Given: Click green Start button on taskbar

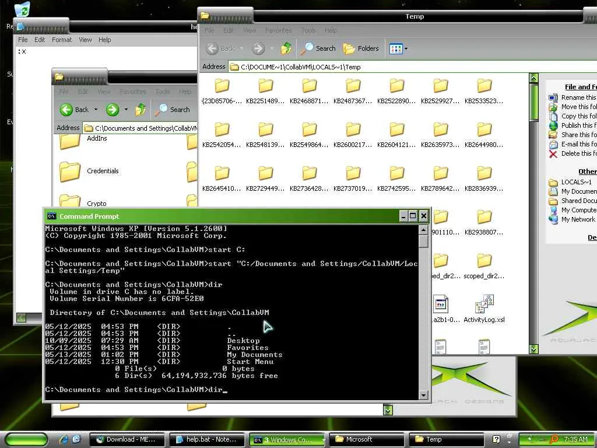Looking at the screenshot, I should 27,440.
